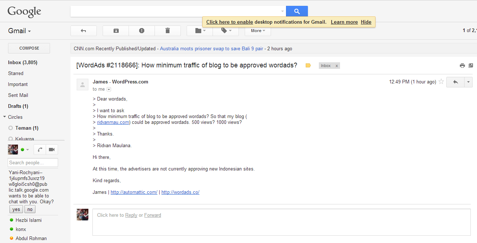477x243 pixels.
Task: Open the Learn more link
Action: [x=344, y=22]
